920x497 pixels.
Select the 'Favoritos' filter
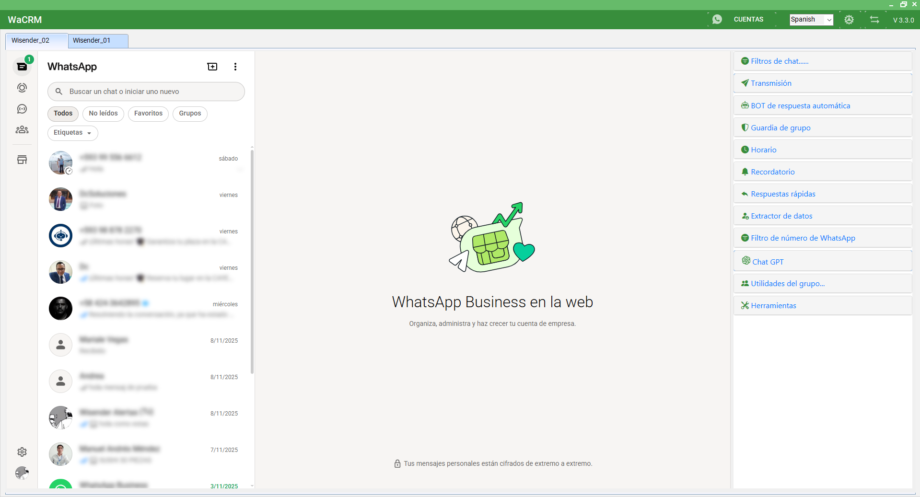148,114
